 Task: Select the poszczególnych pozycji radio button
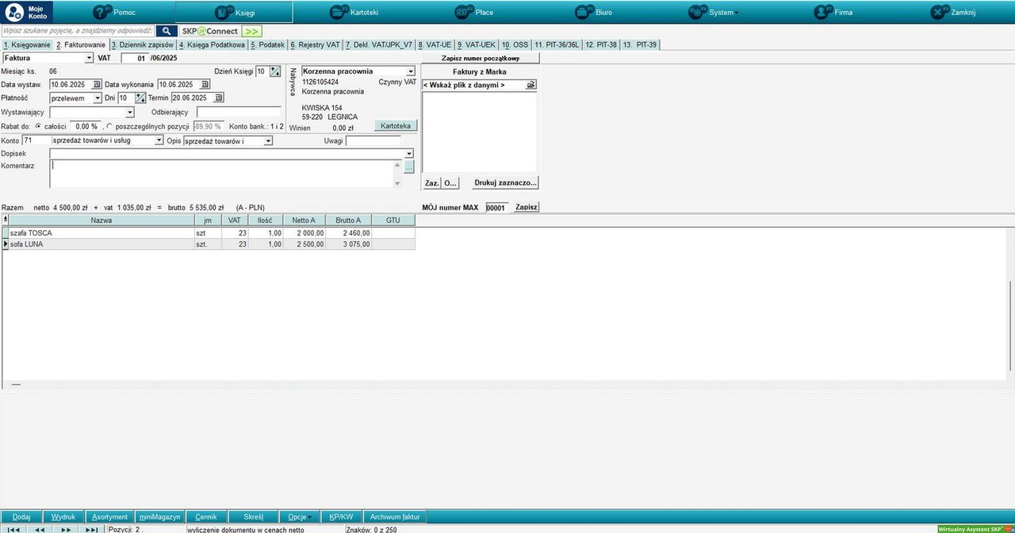pos(109,126)
